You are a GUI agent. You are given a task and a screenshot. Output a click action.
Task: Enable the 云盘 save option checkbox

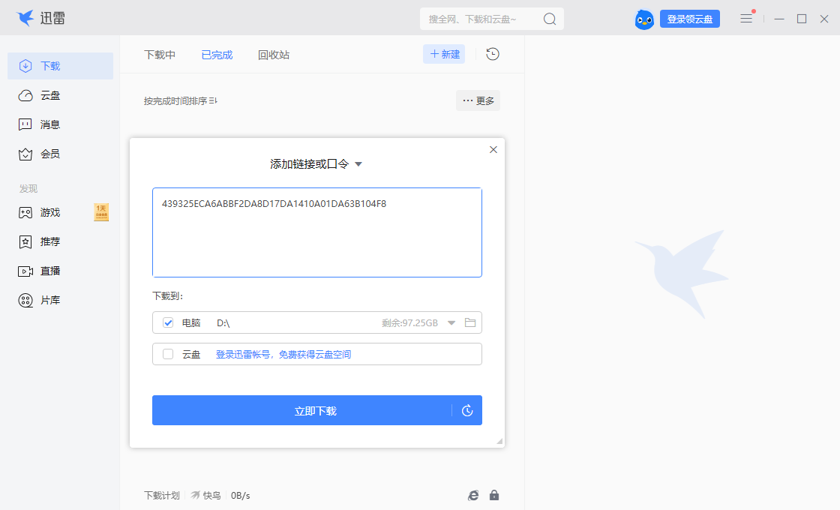pyautogui.click(x=167, y=354)
